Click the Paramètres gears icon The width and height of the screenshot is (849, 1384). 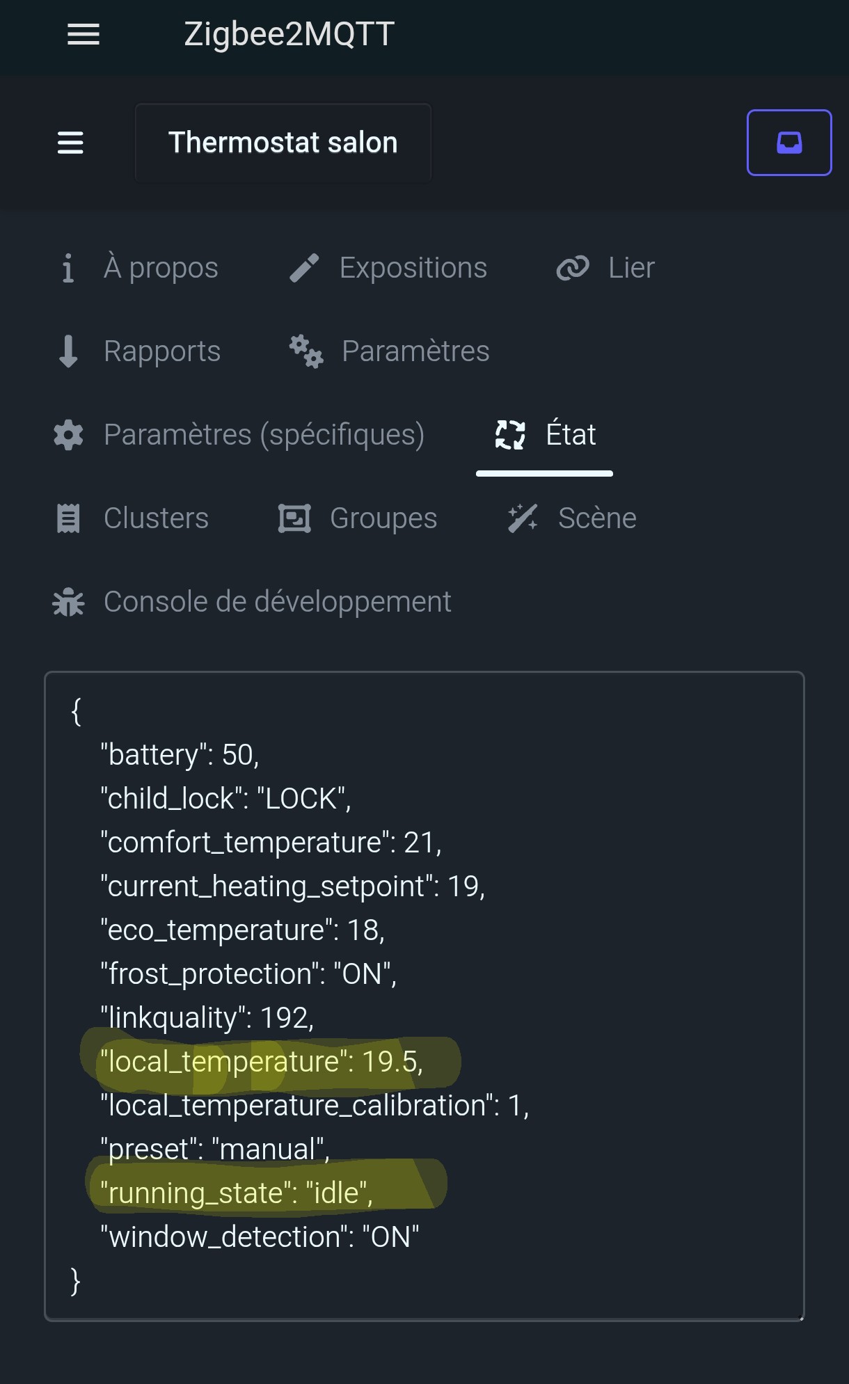306,351
